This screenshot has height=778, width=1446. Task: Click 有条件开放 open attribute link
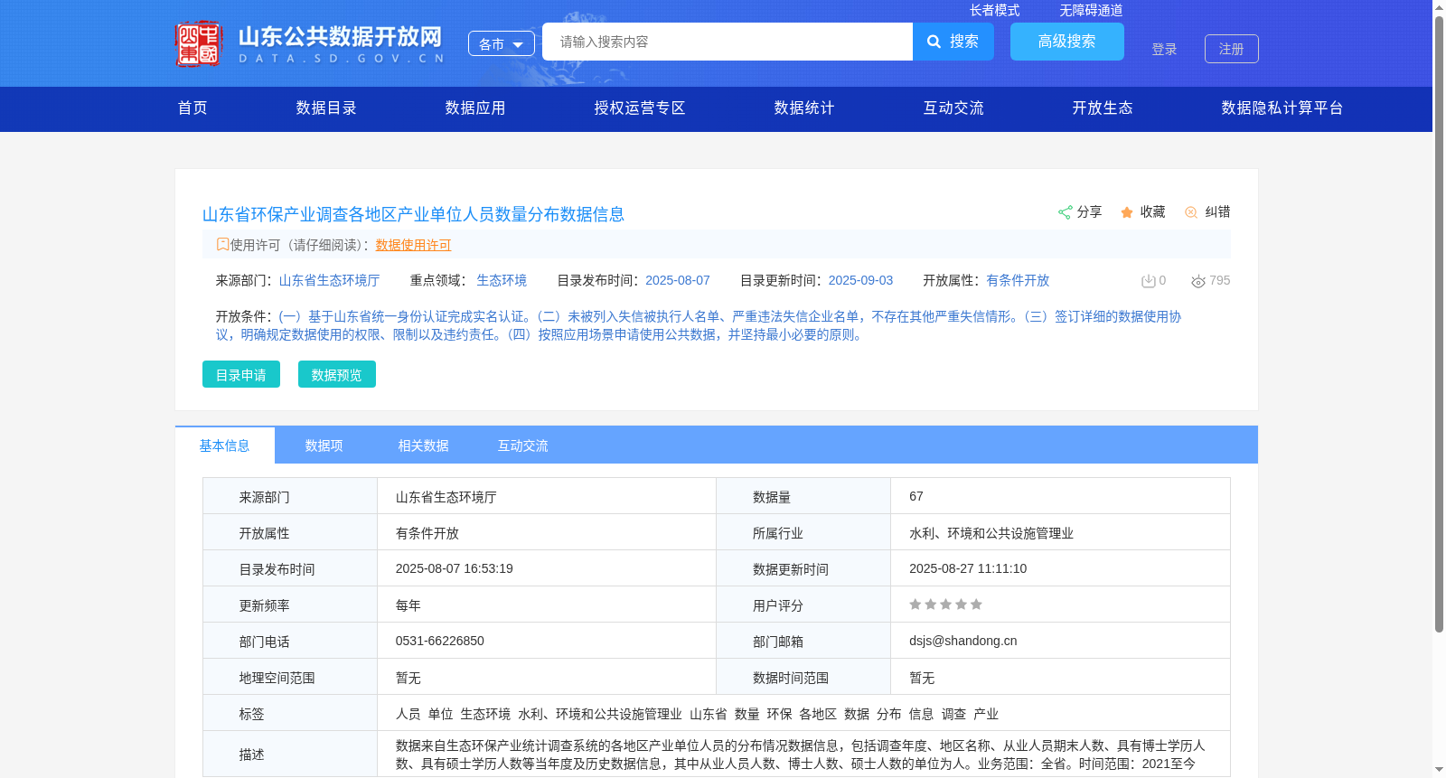pyautogui.click(x=1018, y=280)
